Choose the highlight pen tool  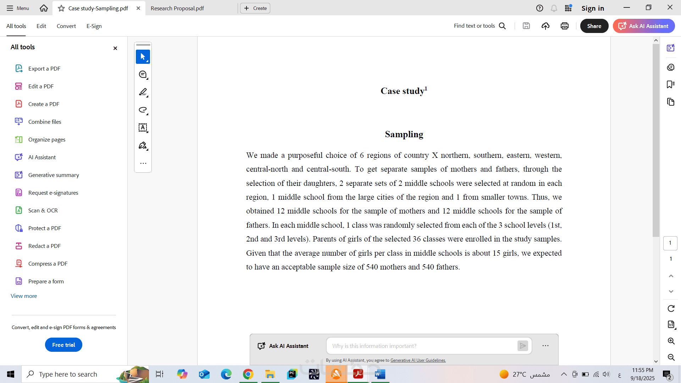[143, 92]
